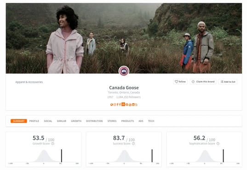Switch to the PROFILE tab
Image resolution: width=247 pixels, height=170 pixels.
[x=34, y=121]
